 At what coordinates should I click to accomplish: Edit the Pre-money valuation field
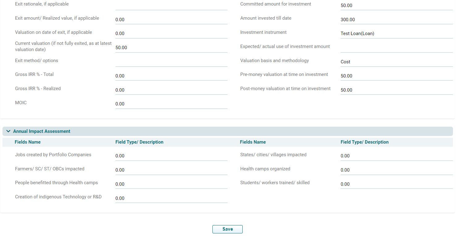396,76
